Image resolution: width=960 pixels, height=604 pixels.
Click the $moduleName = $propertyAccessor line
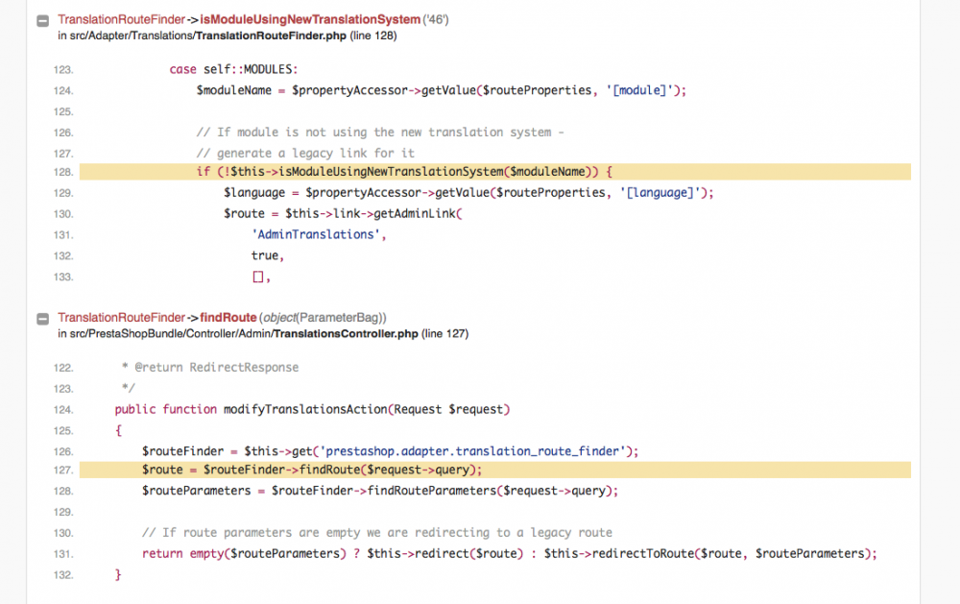(x=441, y=90)
